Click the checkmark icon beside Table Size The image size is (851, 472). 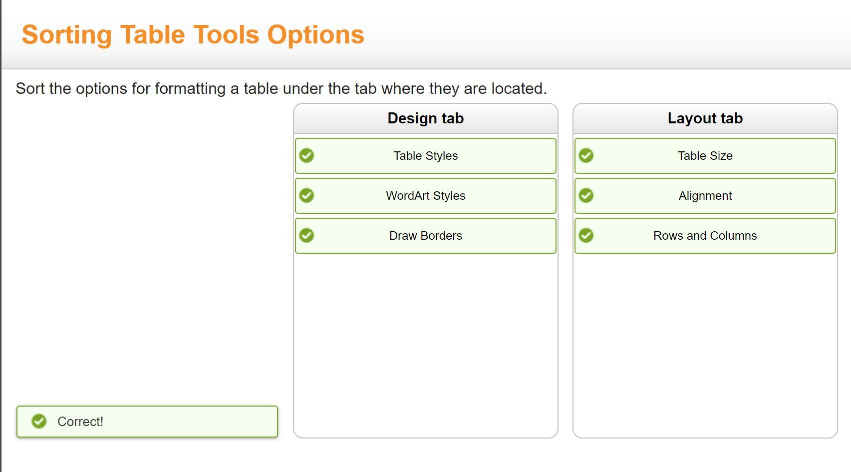[586, 156]
